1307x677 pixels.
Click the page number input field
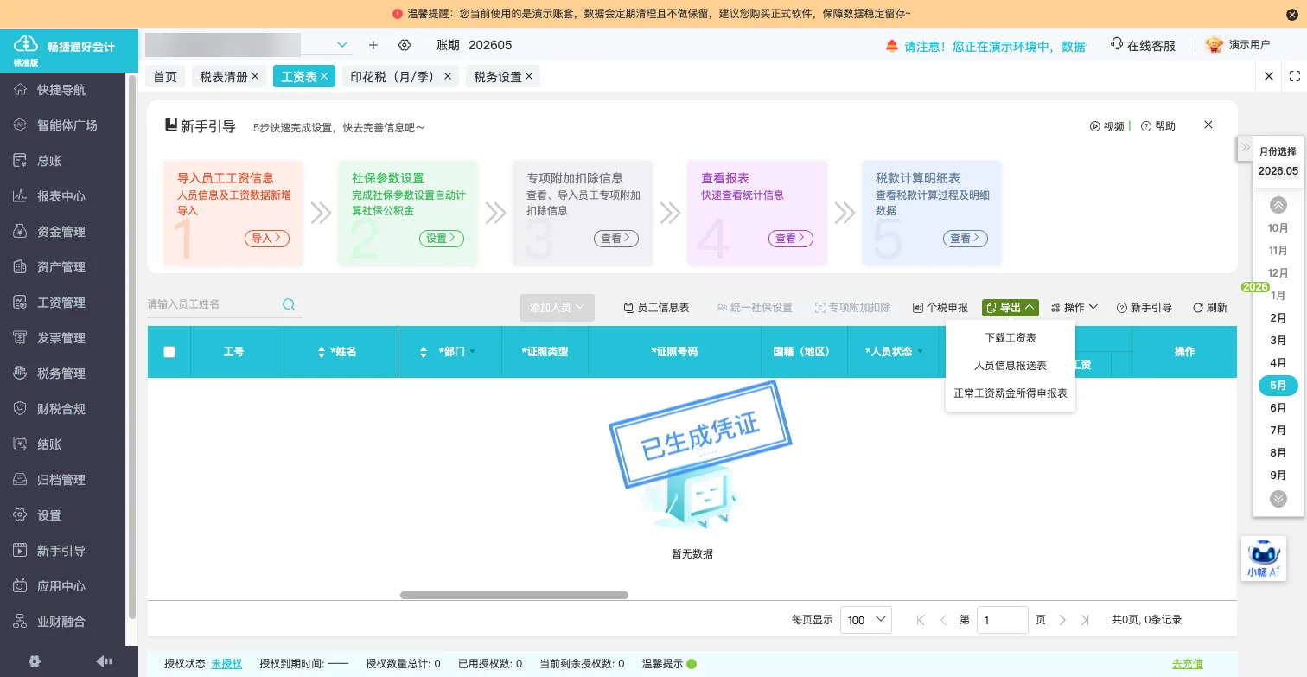(x=1003, y=620)
